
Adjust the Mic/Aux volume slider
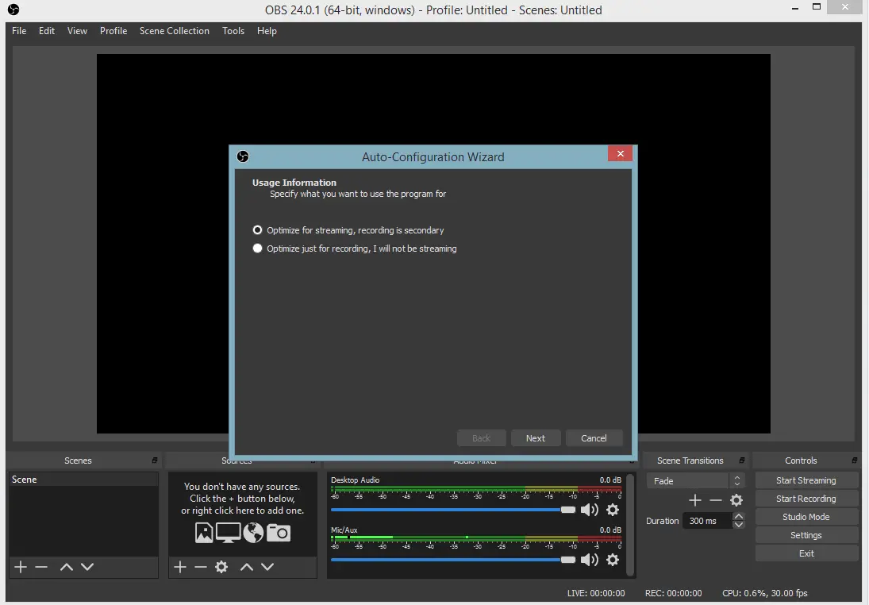click(453, 560)
